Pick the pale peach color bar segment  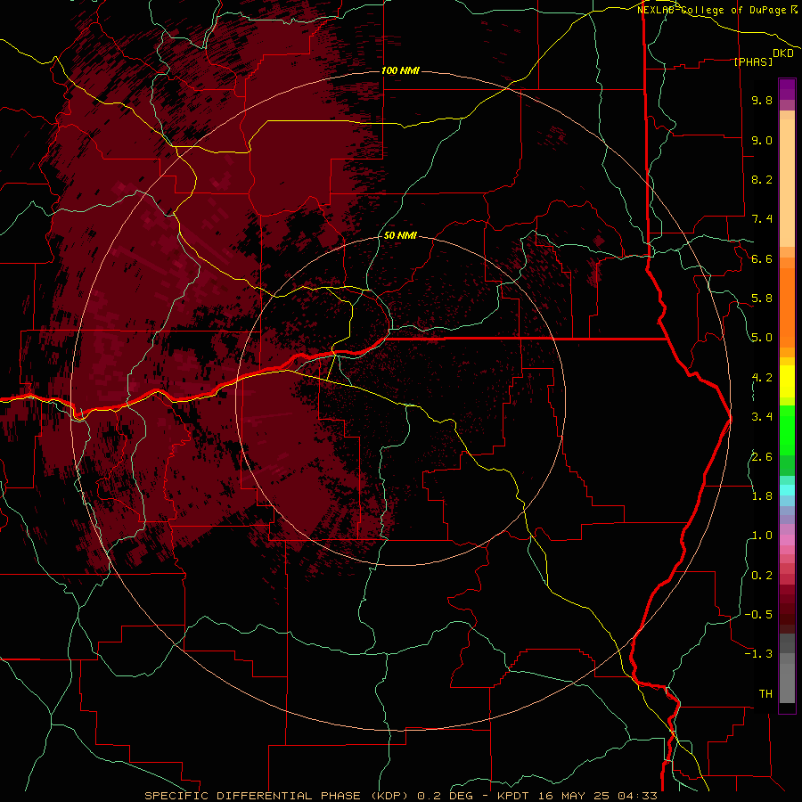[x=787, y=183]
